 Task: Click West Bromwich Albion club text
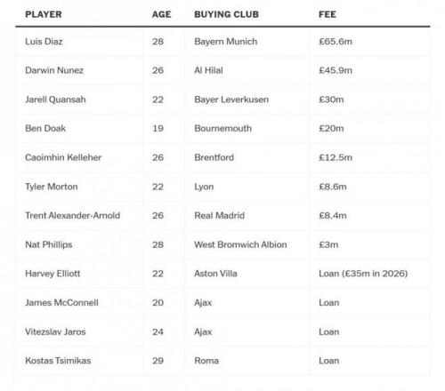click(240, 244)
